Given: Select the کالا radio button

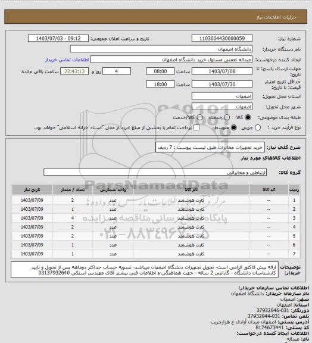Looking at the screenshot, I should [248, 117].
